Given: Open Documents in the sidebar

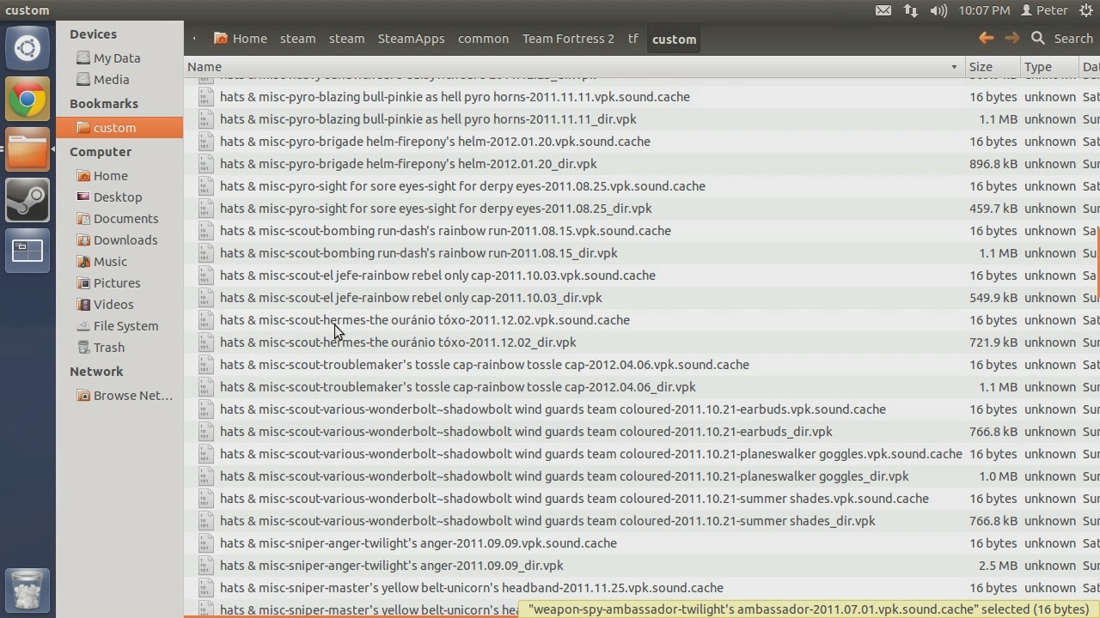Looking at the screenshot, I should (x=119, y=219).
